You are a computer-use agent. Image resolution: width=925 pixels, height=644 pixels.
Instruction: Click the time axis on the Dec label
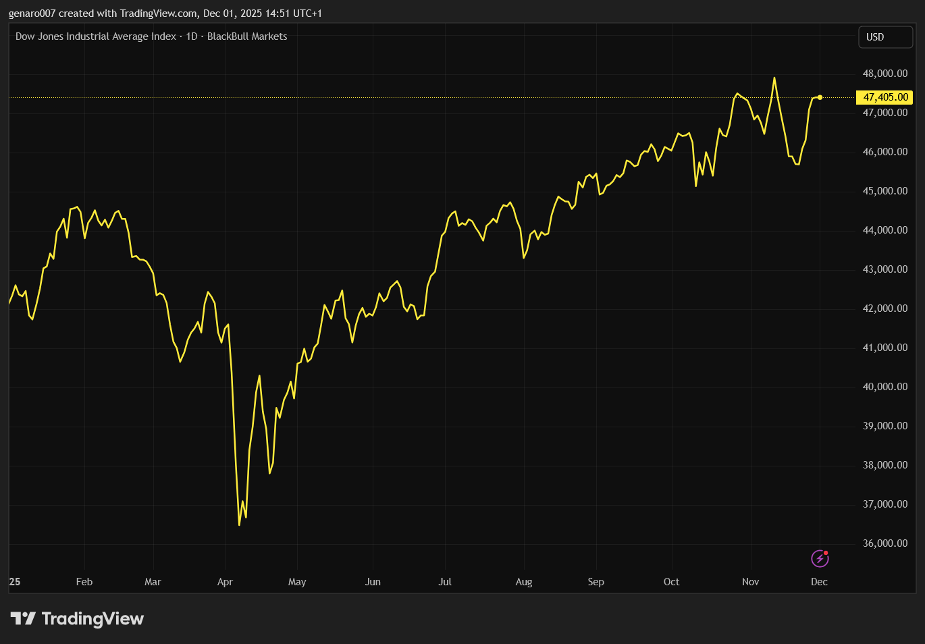pos(819,581)
